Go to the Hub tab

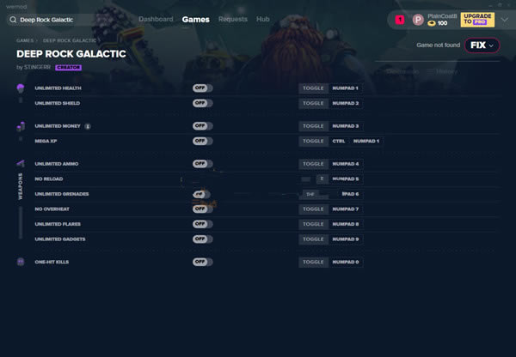coord(262,19)
